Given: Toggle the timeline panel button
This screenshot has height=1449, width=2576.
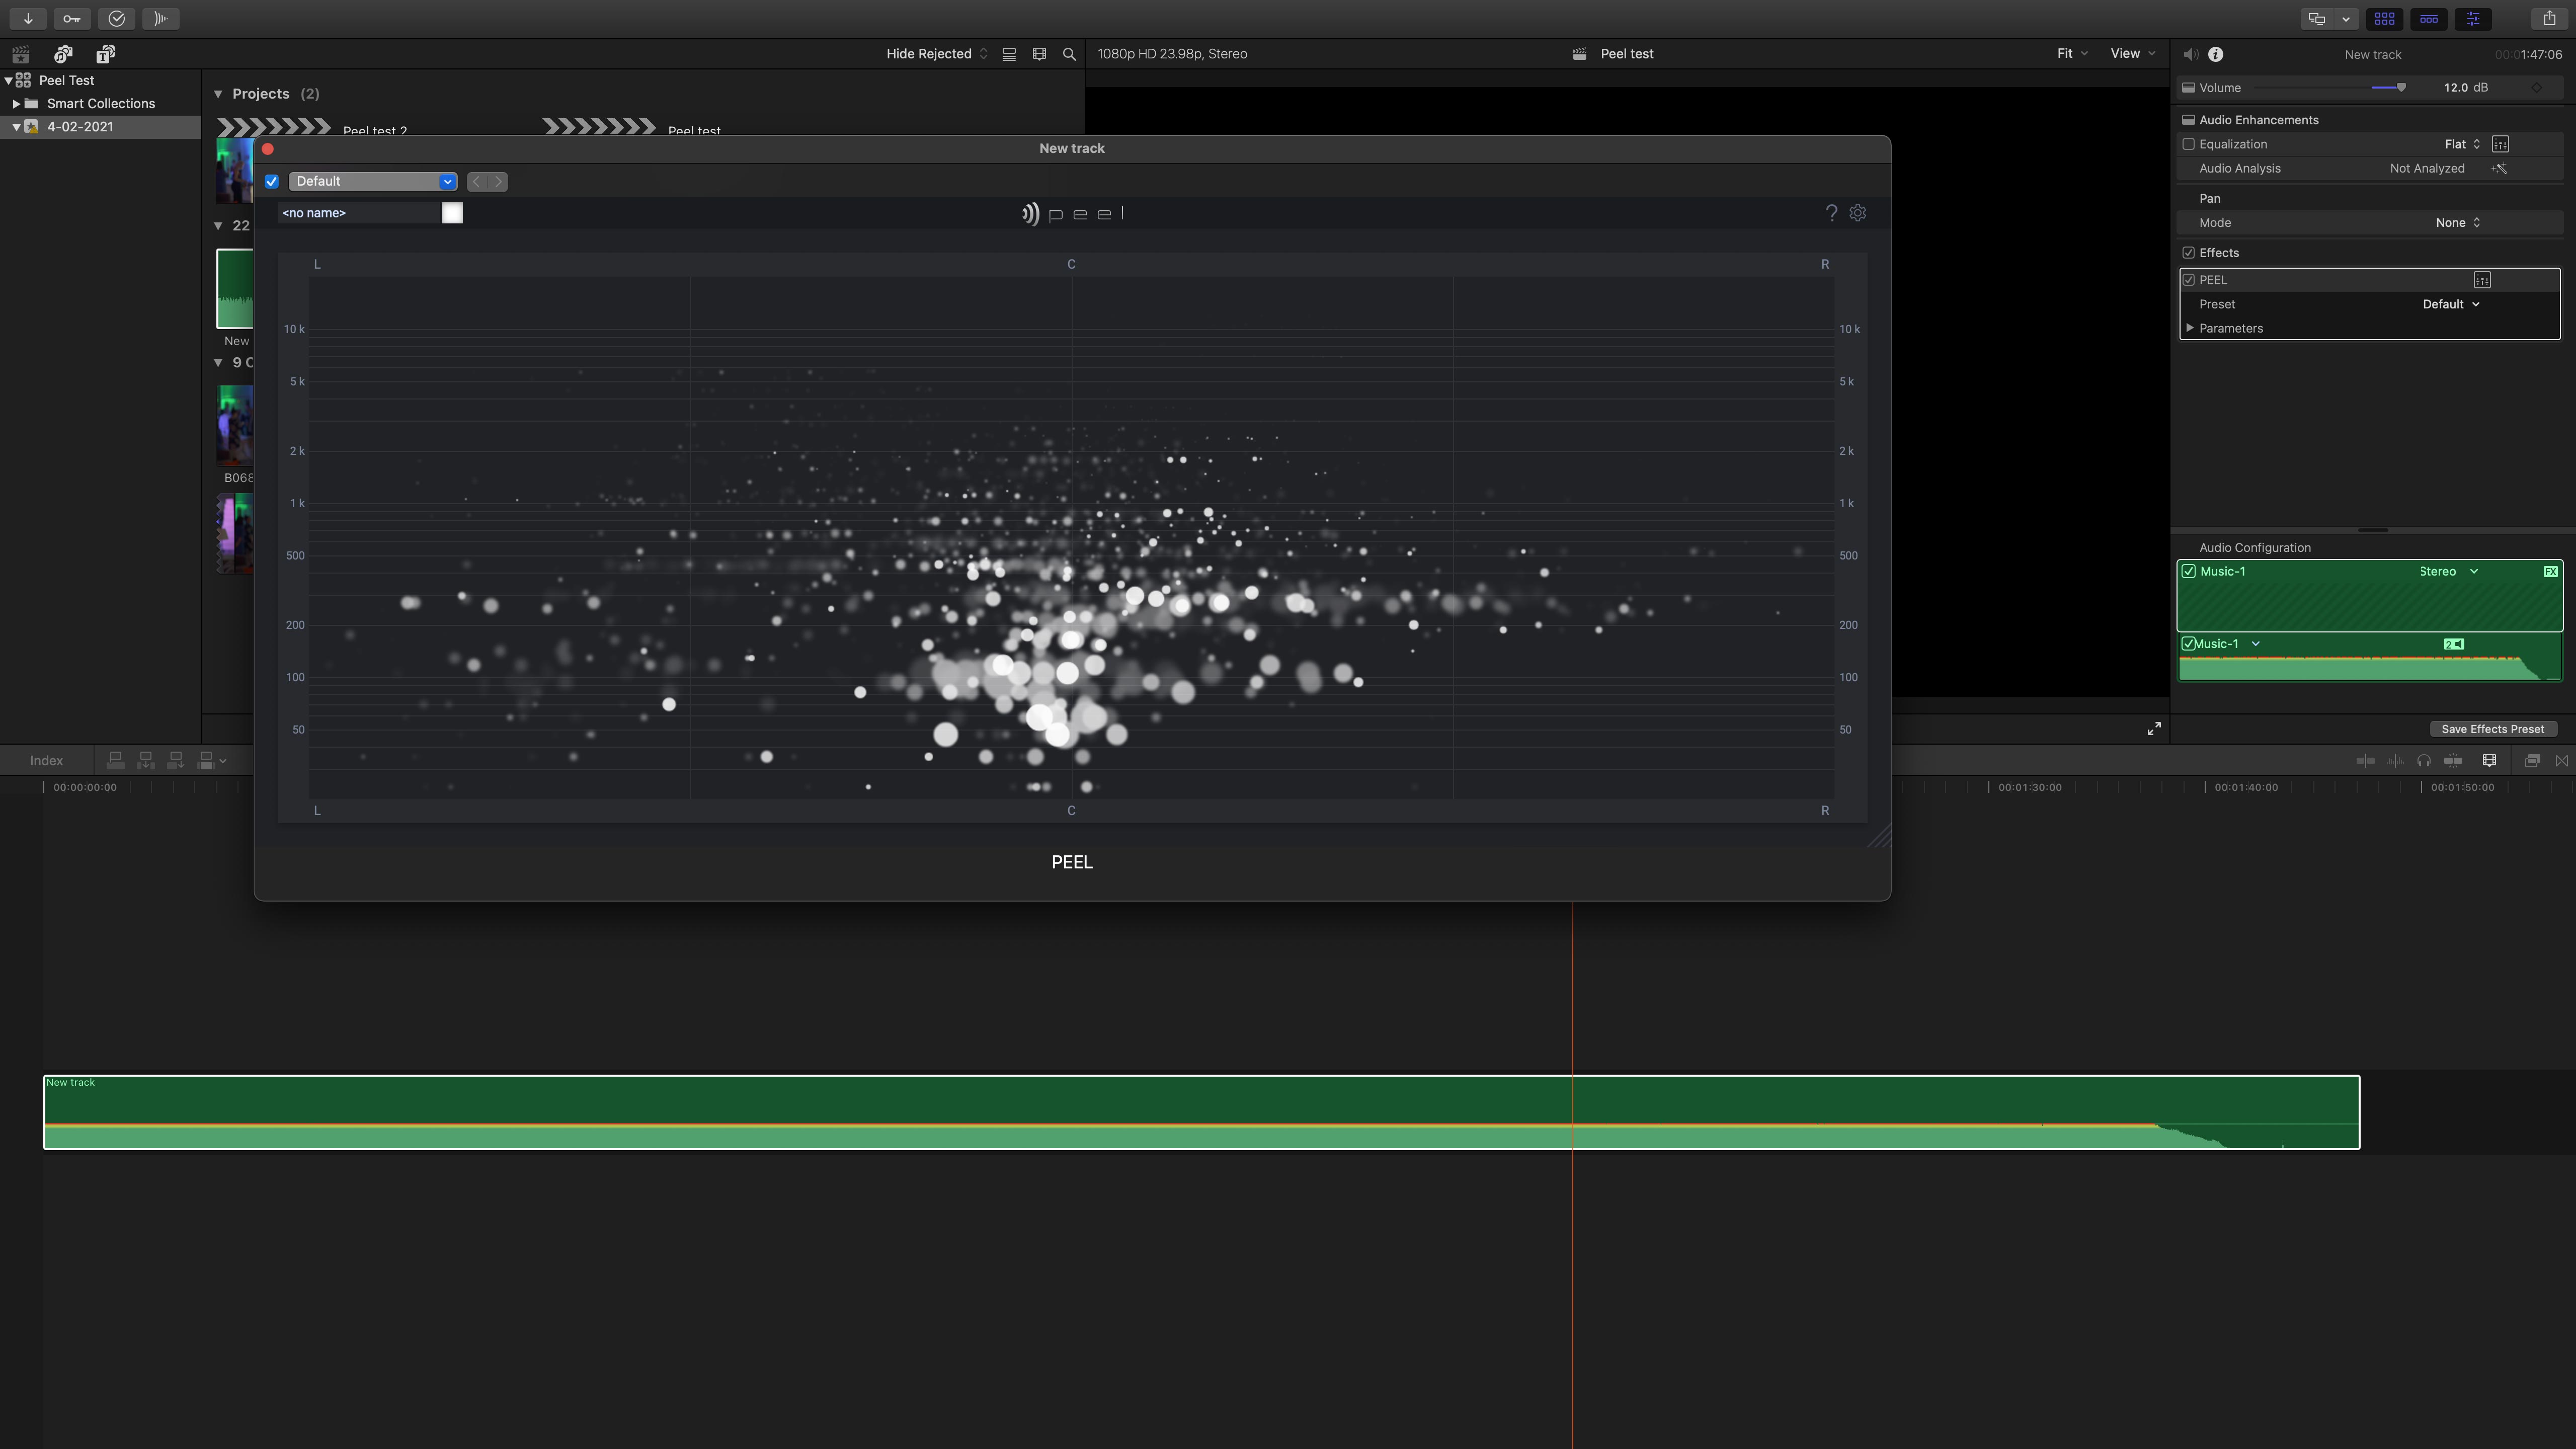Looking at the screenshot, I should pos(2429,18).
